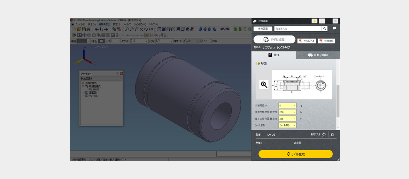Expand the 尺度 scale dropdown
409x179 pixels.
point(171,41)
